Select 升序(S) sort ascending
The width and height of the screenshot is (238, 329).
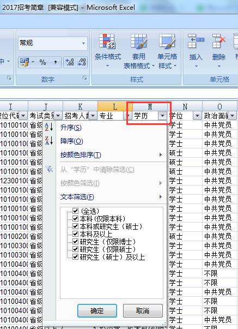(71, 127)
